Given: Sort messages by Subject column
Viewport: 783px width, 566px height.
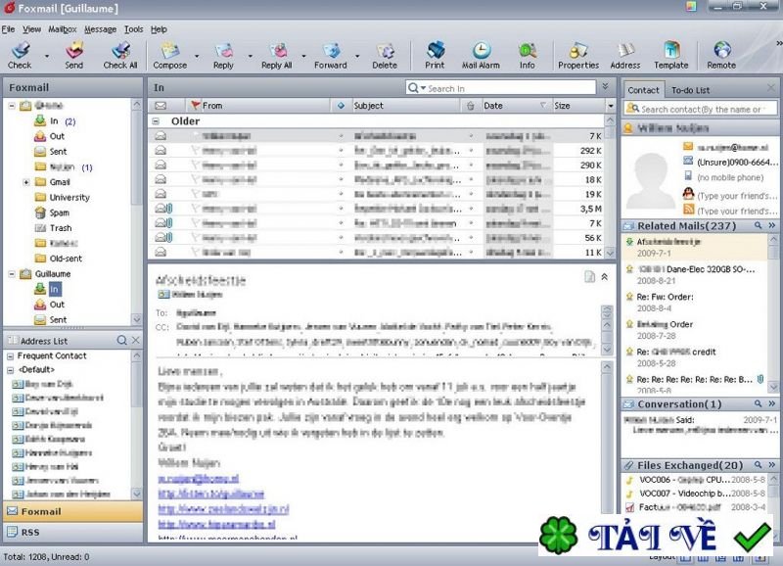Looking at the screenshot, I should 405,106.
